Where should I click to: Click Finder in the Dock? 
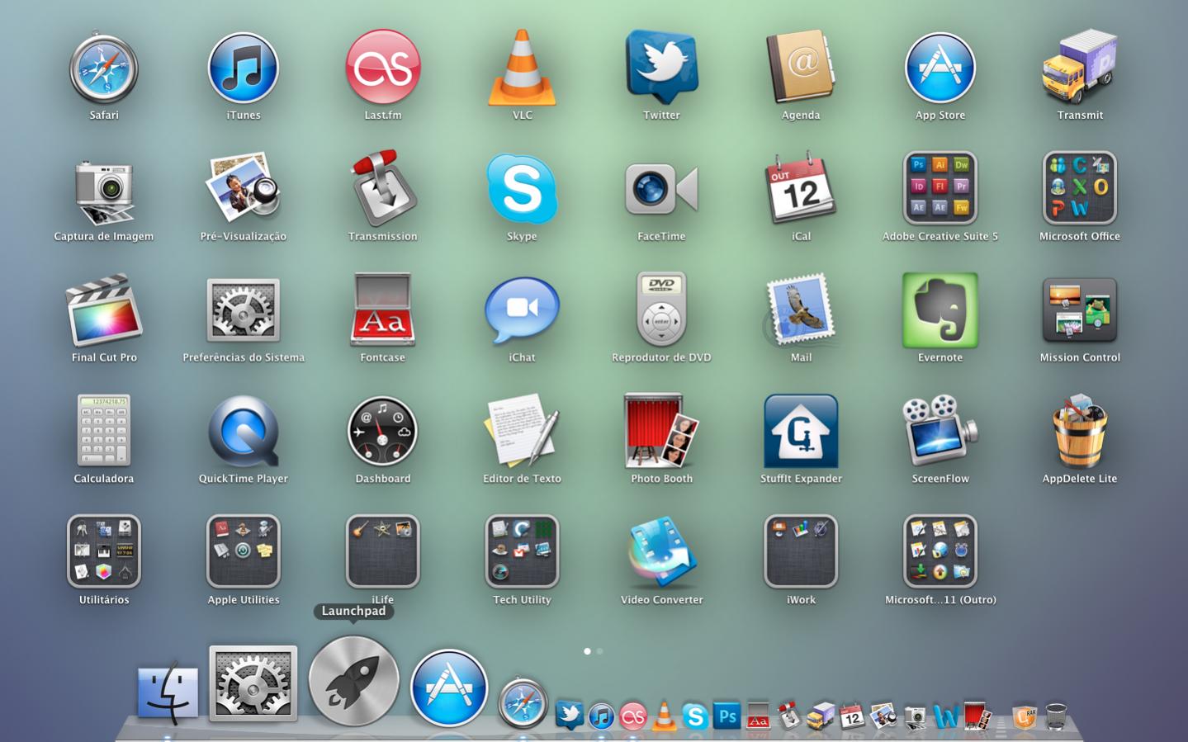[x=168, y=692]
